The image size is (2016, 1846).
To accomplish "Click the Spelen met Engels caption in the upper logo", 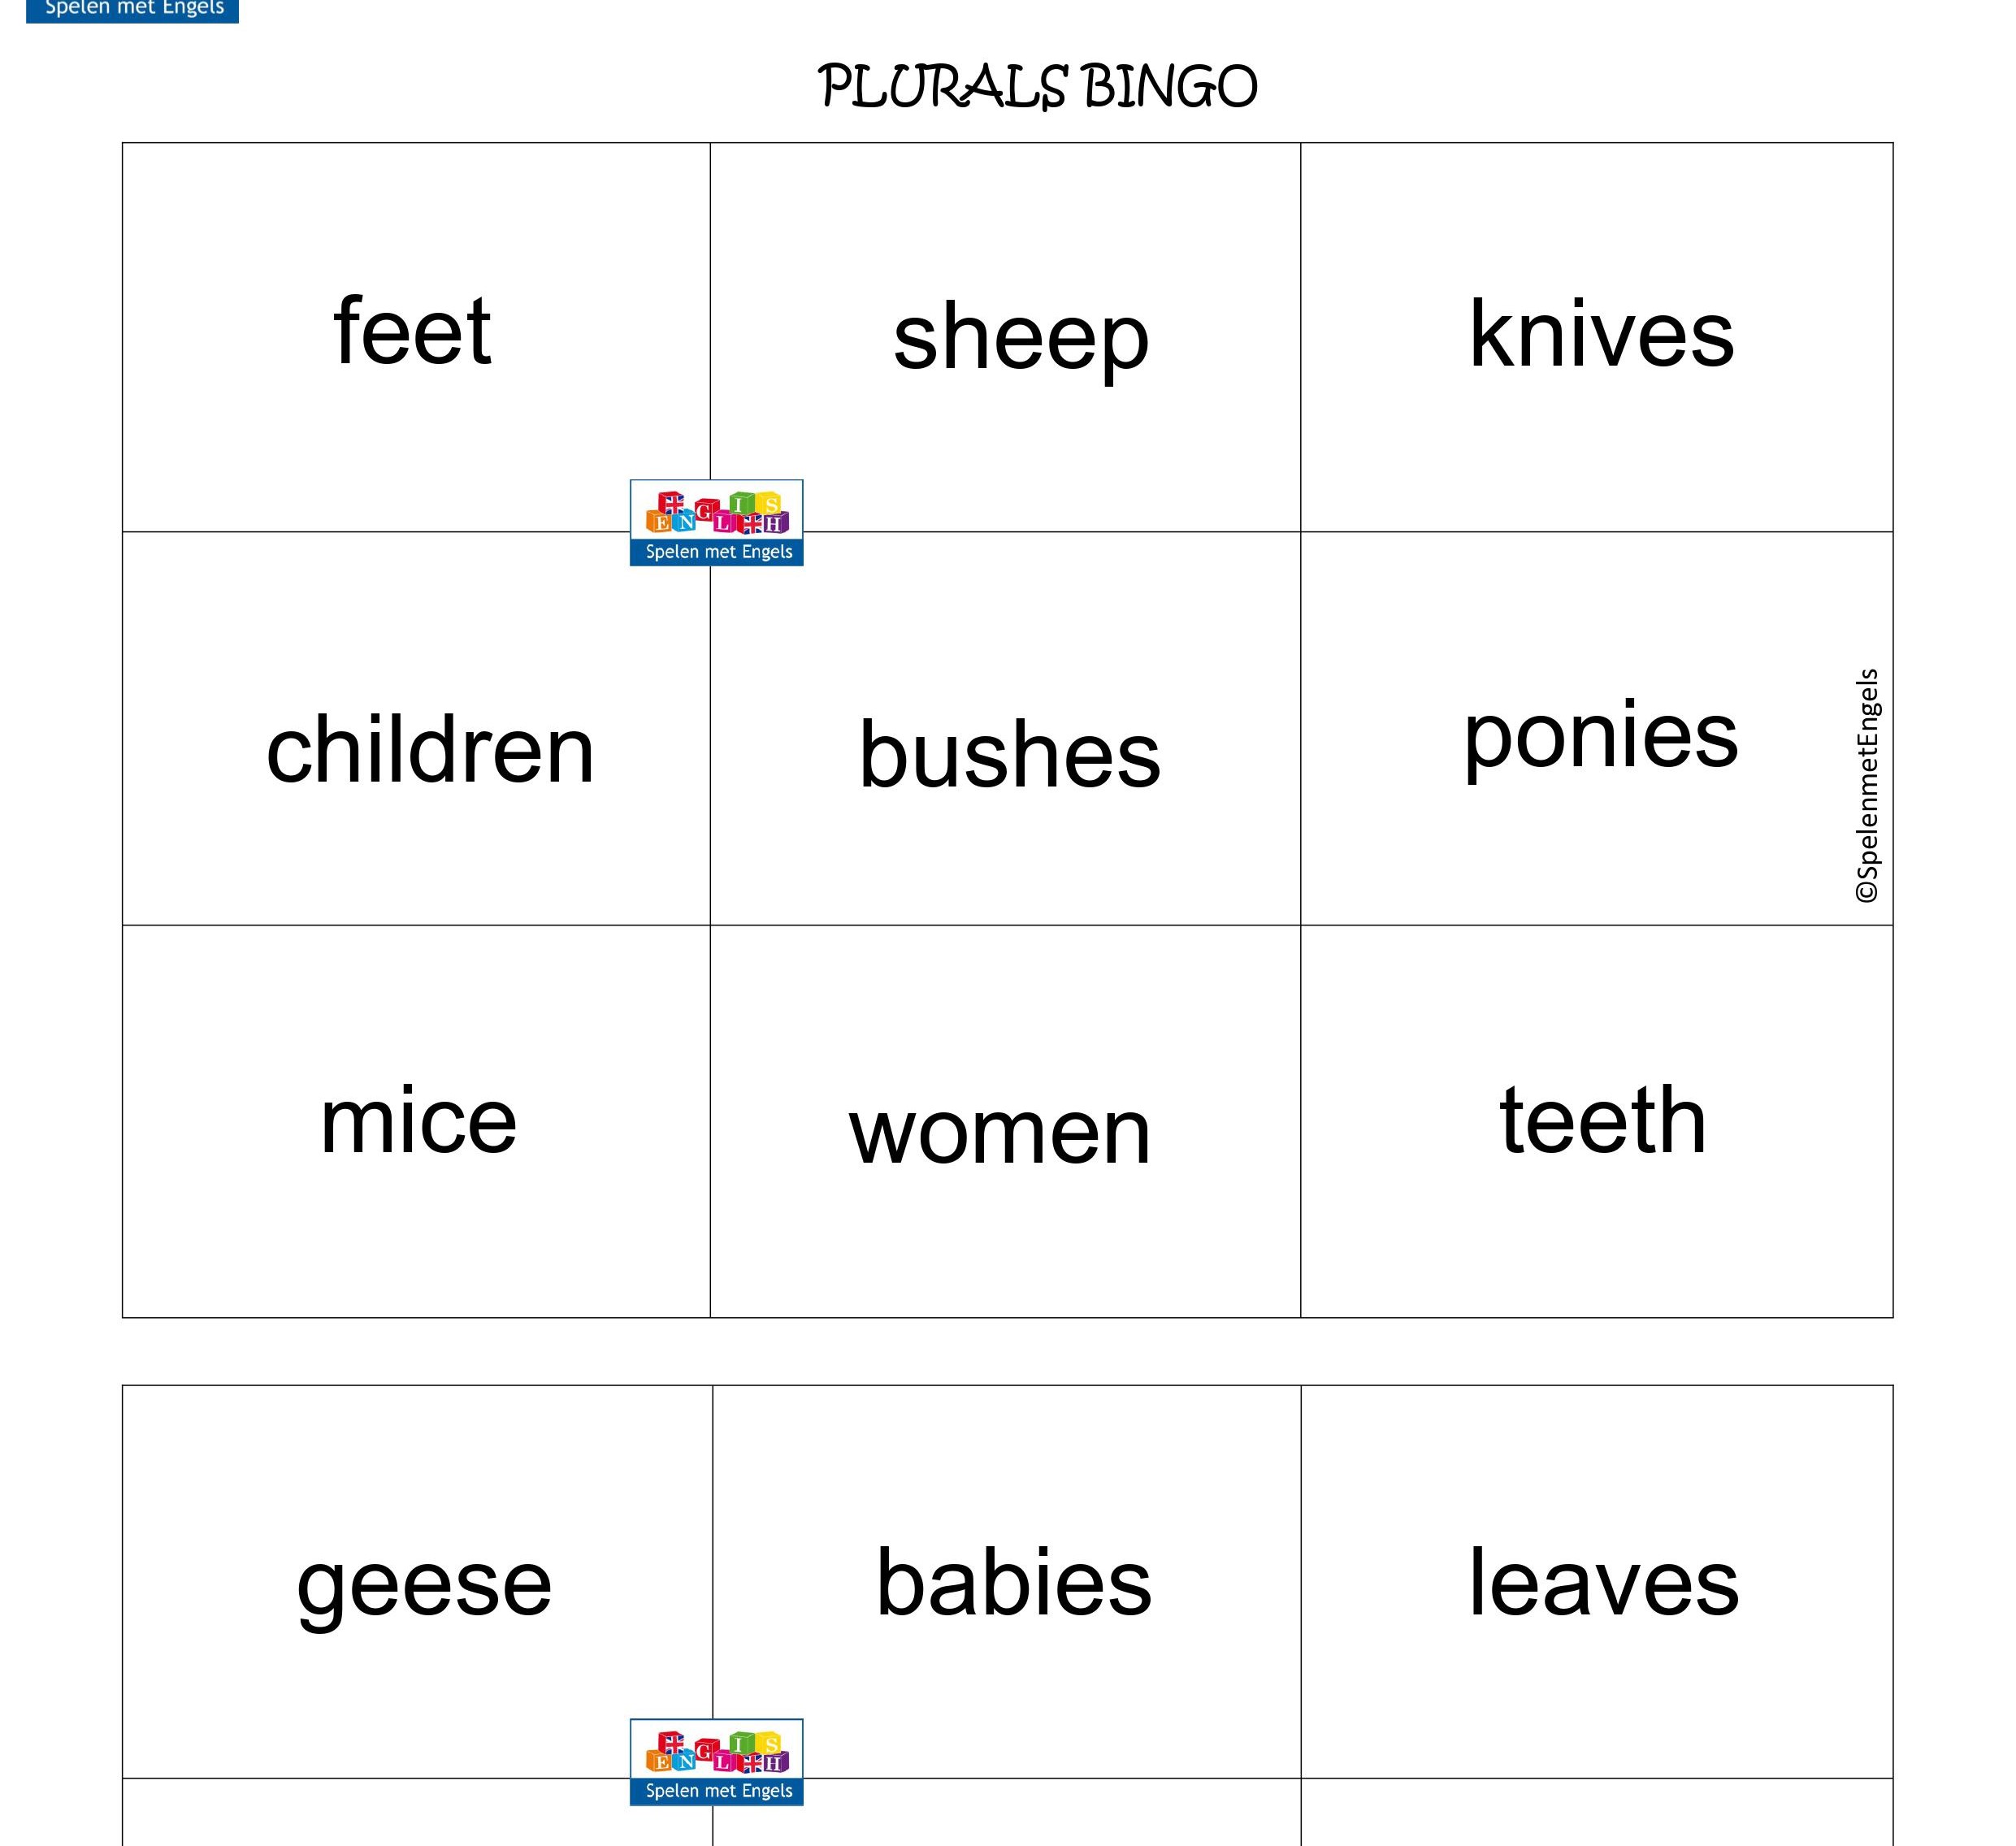I will [718, 552].
